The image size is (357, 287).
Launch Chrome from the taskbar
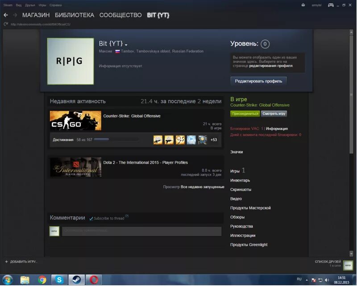pos(42,280)
